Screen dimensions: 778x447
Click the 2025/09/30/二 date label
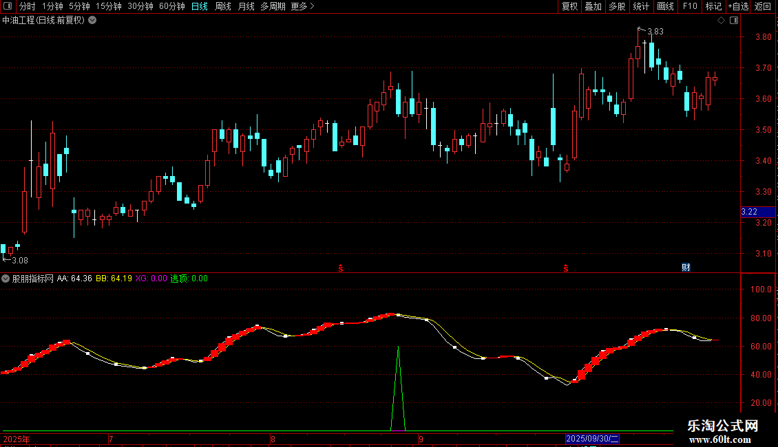592,439
